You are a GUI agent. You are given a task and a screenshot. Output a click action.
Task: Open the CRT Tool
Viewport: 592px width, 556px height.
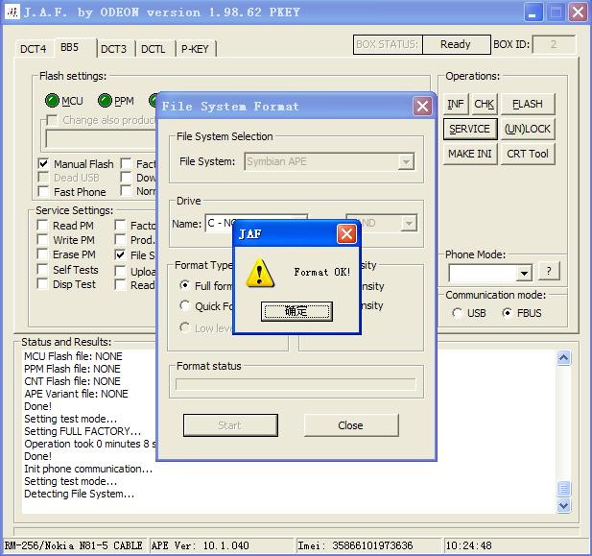528,154
